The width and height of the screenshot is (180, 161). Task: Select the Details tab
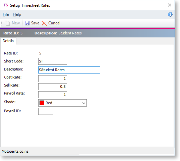coord(8,41)
